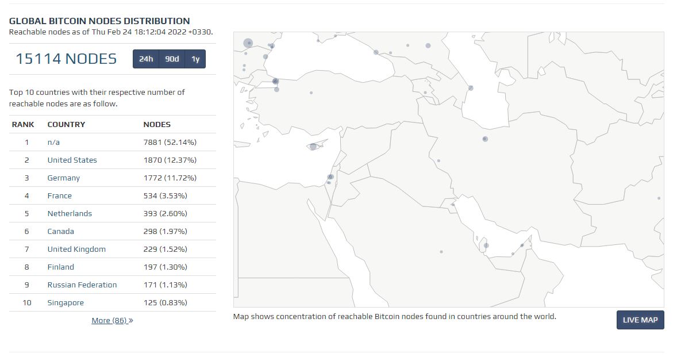Open the Finland country link

(x=60, y=267)
